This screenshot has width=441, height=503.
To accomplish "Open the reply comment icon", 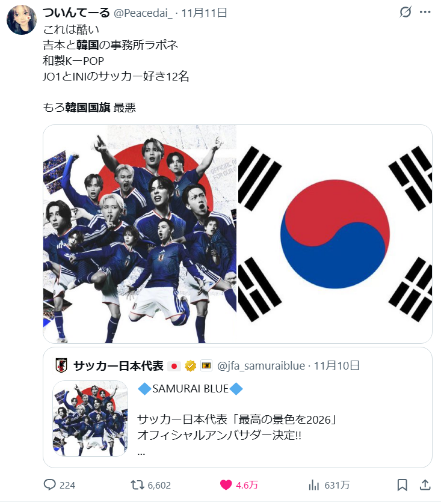I will click(x=50, y=485).
